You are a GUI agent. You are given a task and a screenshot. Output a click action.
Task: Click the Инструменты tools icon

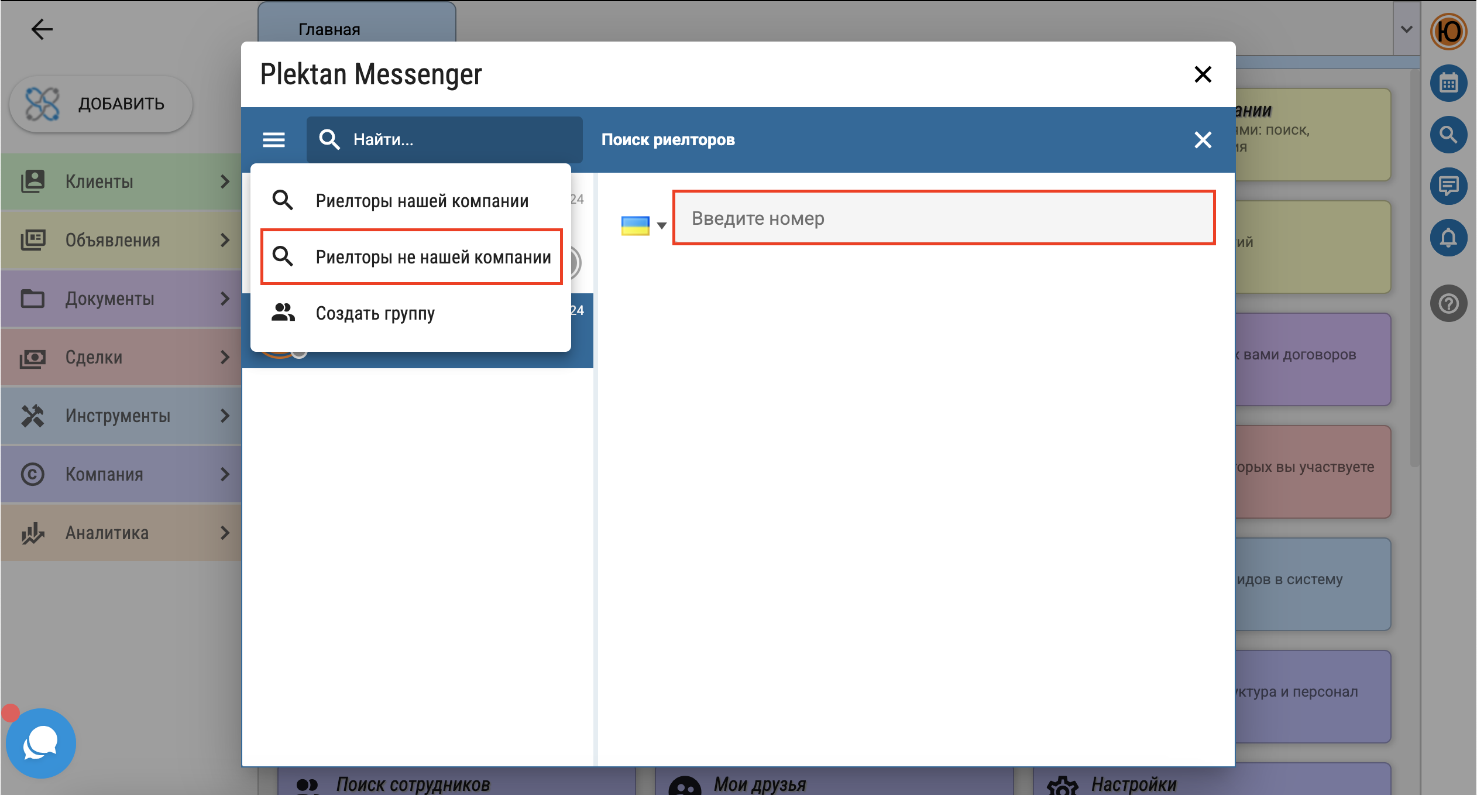(x=33, y=416)
